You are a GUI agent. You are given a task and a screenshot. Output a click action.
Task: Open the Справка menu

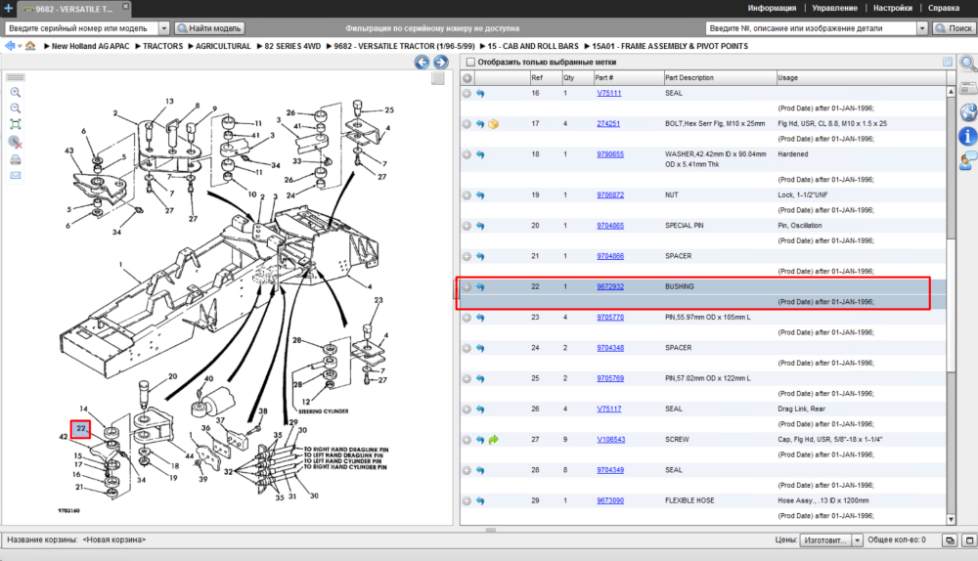point(944,8)
